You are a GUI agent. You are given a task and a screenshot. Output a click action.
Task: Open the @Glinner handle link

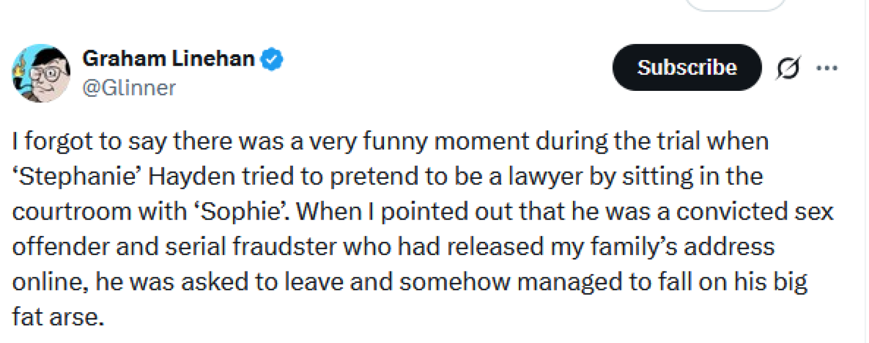coord(129,88)
